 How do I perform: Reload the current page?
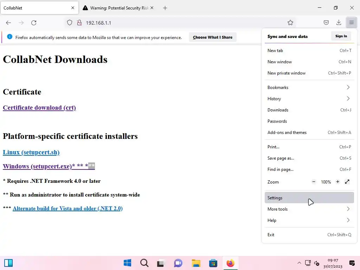[x=34, y=23]
